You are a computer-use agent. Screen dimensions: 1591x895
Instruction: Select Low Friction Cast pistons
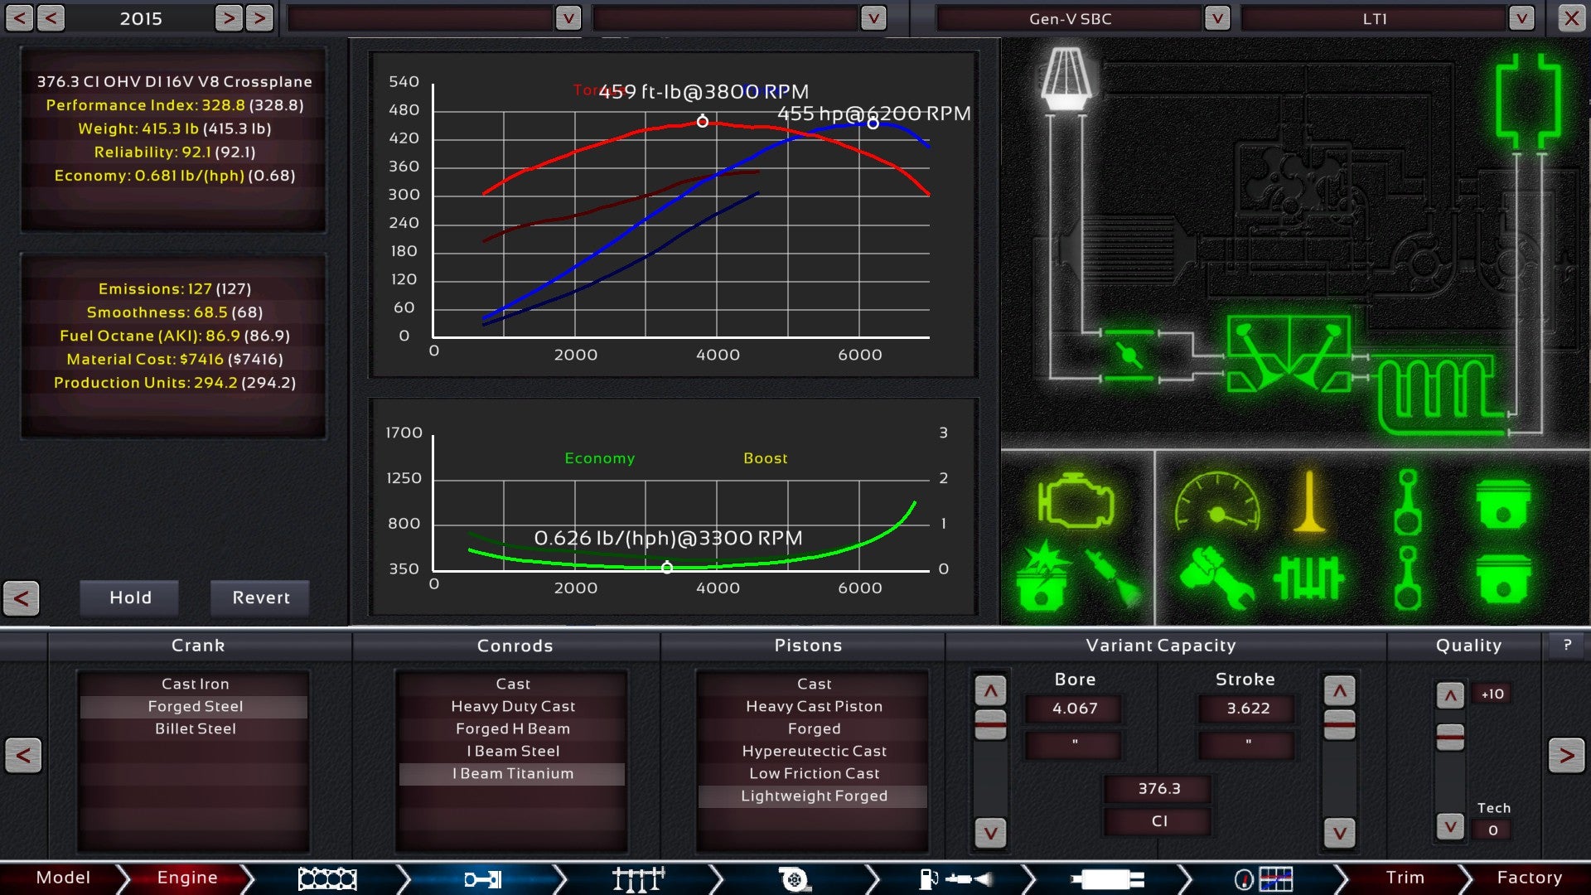pyautogui.click(x=814, y=773)
